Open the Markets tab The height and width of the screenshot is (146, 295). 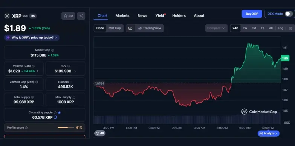[x=122, y=15]
